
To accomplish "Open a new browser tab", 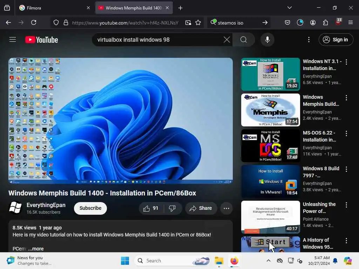I will (x=181, y=8).
